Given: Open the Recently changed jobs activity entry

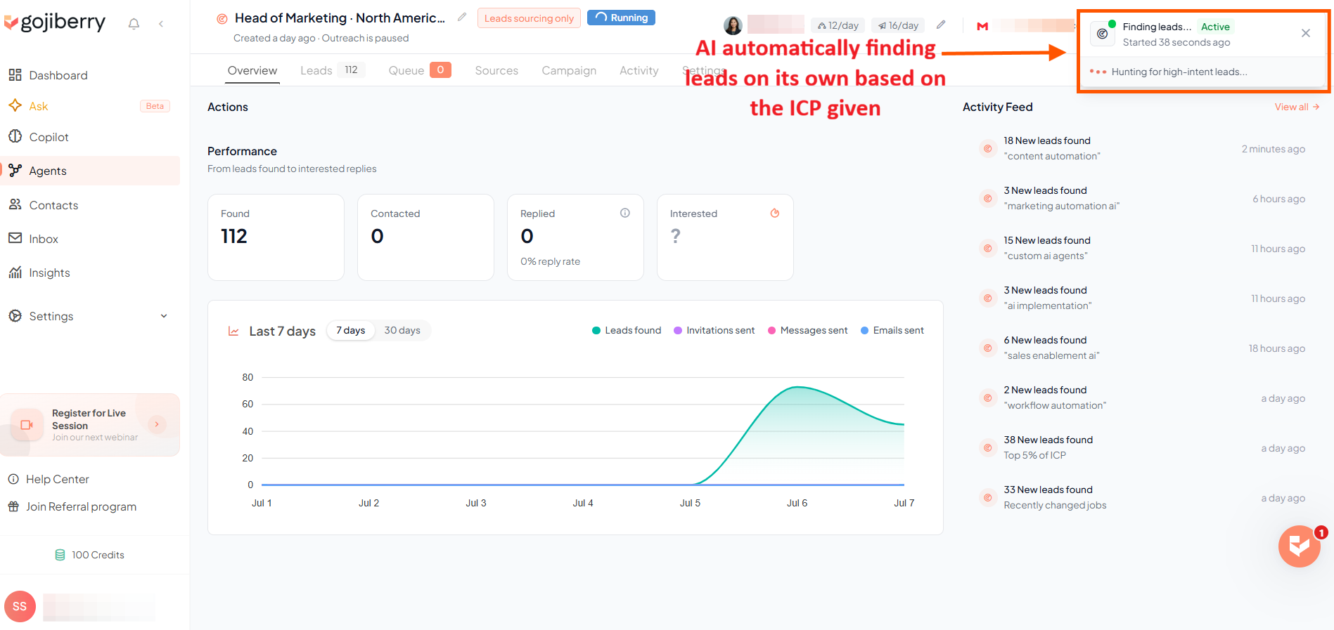Looking at the screenshot, I should pos(1143,497).
